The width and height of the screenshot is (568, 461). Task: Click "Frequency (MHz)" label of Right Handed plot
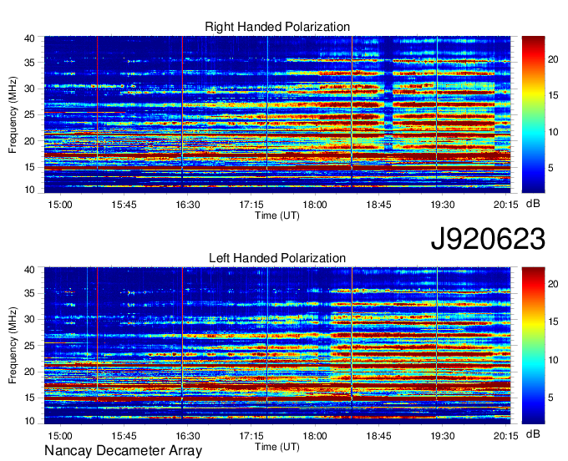pos(13,114)
